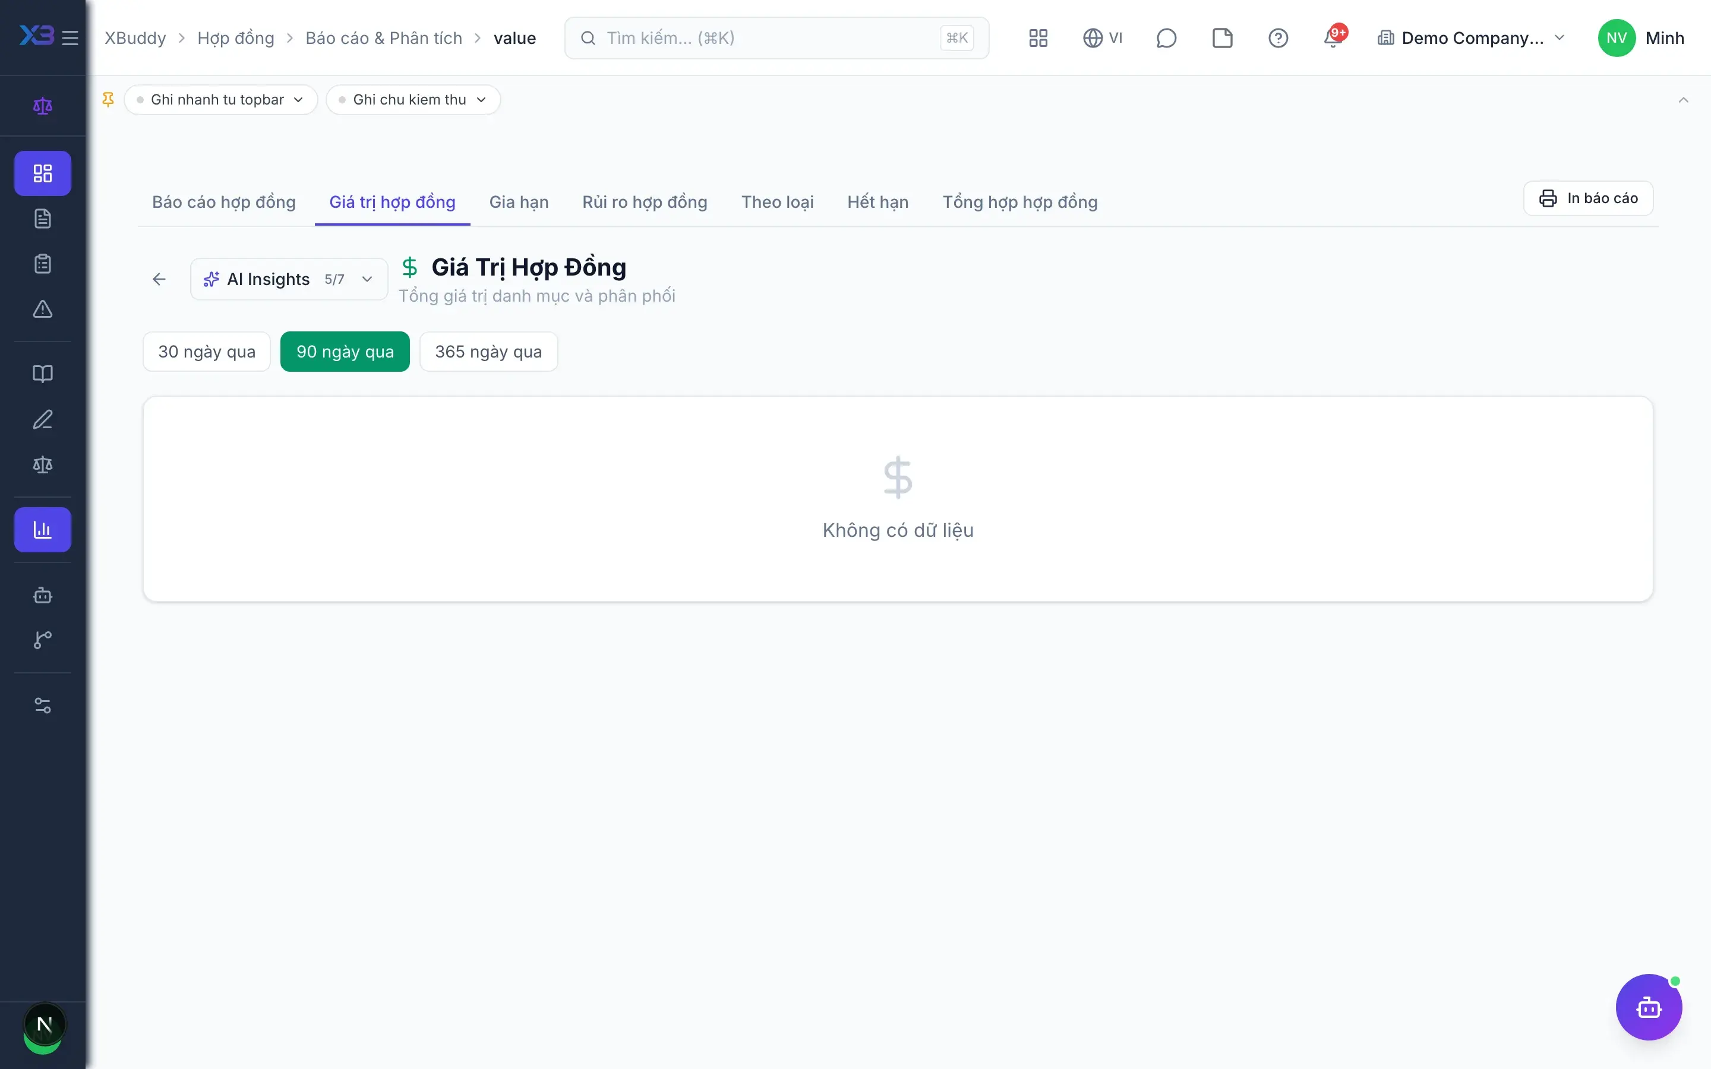Switch language via the VI globe selector
The width and height of the screenshot is (1711, 1069).
1102,38
